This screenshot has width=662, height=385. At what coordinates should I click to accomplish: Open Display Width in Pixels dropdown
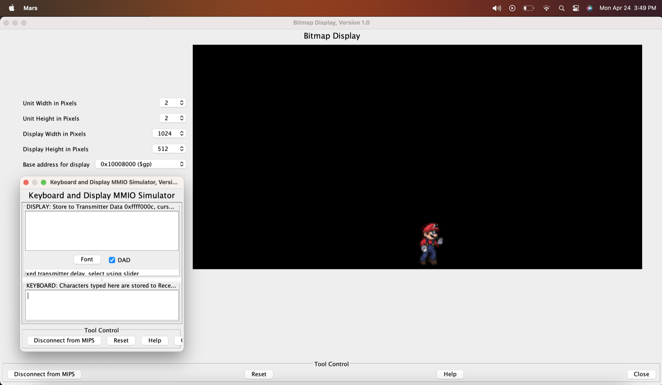point(169,133)
